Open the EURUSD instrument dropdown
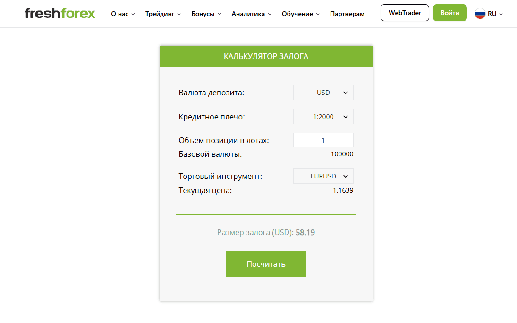 tap(323, 176)
